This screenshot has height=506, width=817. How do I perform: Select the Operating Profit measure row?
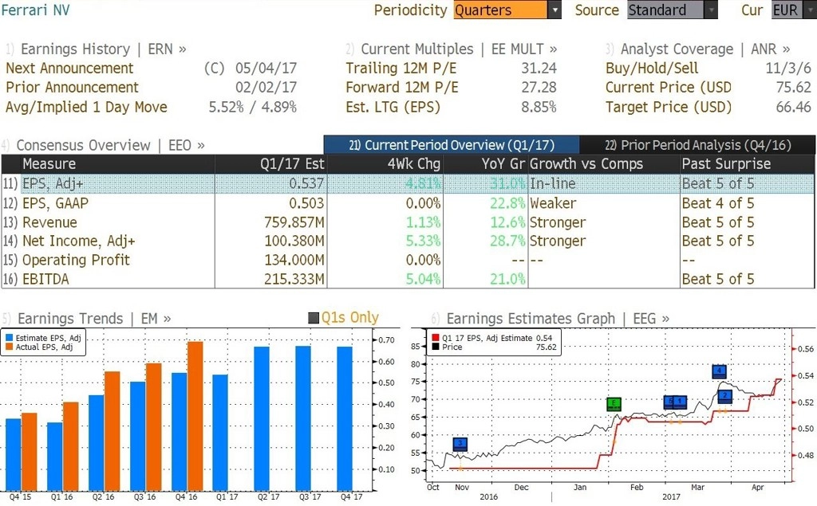click(x=408, y=260)
